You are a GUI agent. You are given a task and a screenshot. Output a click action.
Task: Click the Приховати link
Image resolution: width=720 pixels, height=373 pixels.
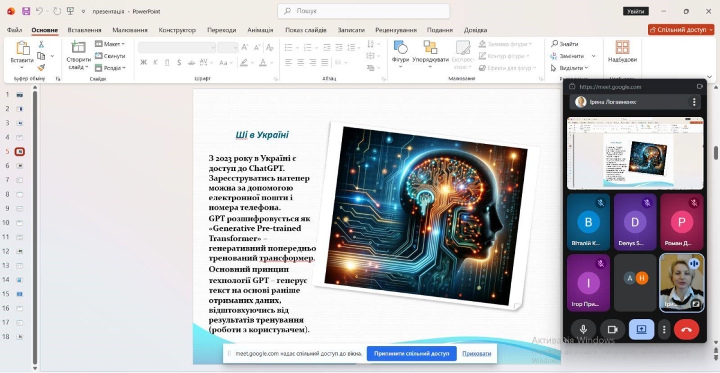pyautogui.click(x=476, y=353)
